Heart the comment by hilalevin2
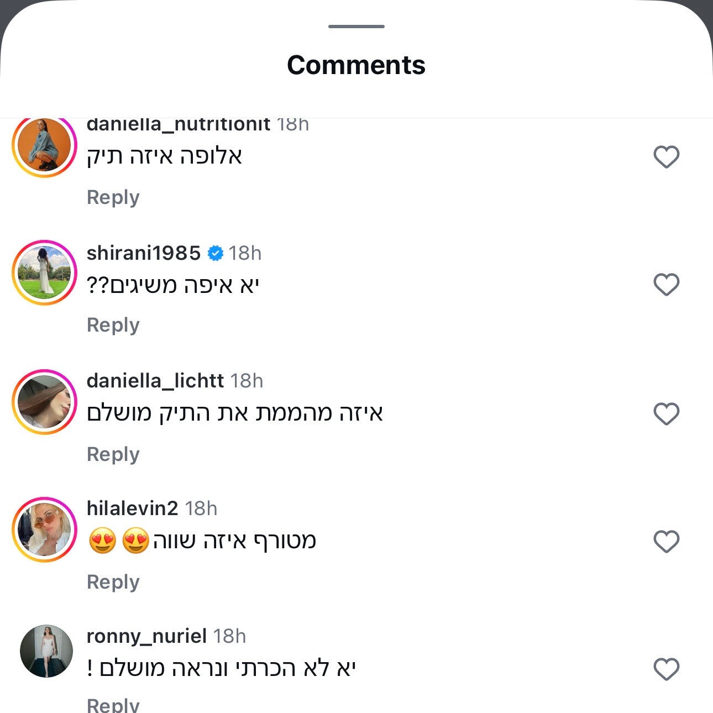 666,541
